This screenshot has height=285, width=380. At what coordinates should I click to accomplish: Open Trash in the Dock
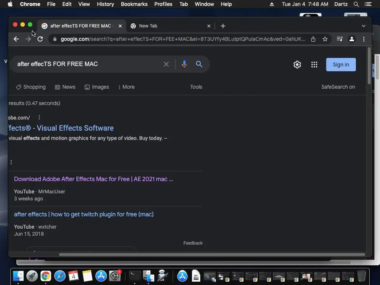tap(361, 276)
